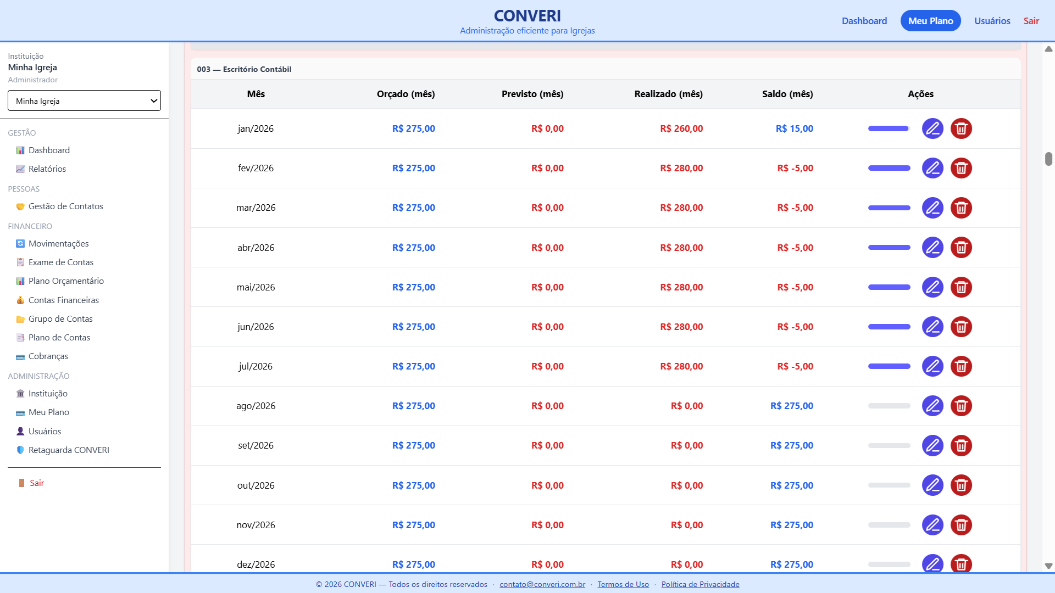Open the Termos de Uso link
1055x593 pixels.
623,584
